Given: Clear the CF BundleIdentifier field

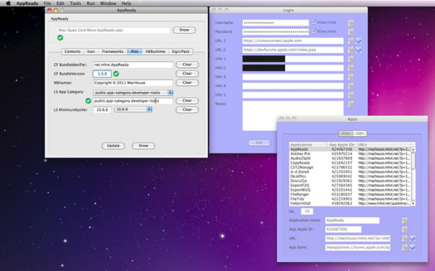Looking at the screenshot, I should (x=187, y=65).
